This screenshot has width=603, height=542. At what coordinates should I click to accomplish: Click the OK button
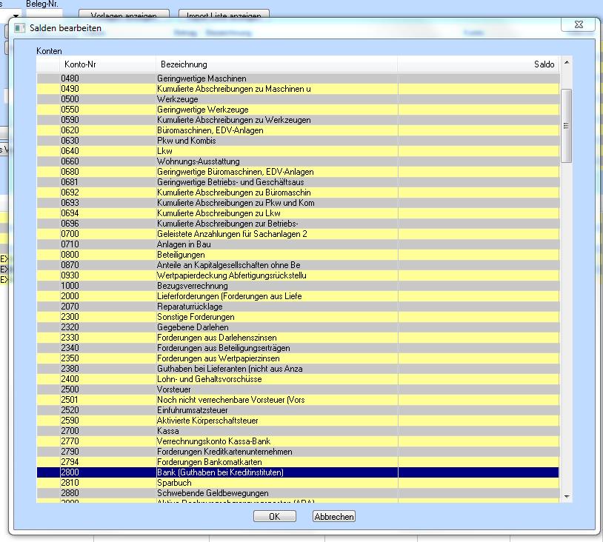pos(274,517)
